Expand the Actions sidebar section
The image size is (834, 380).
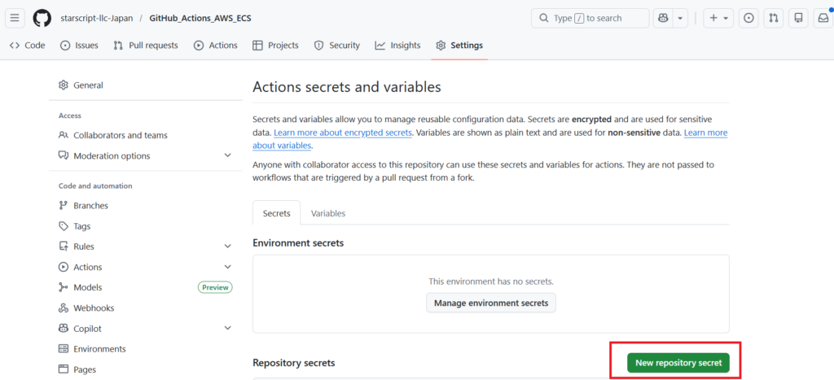(227, 267)
